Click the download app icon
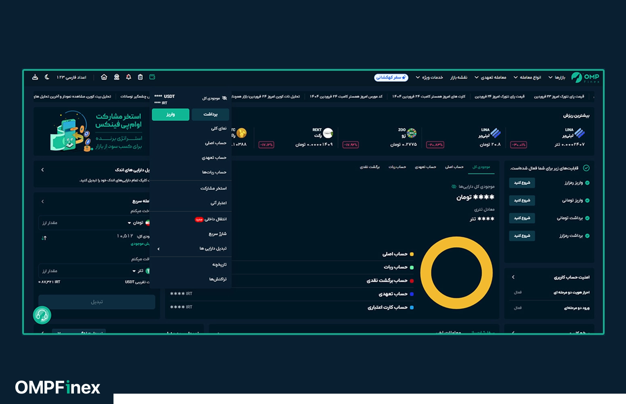Viewport: 626px width, 404px height. coord(35,77)
